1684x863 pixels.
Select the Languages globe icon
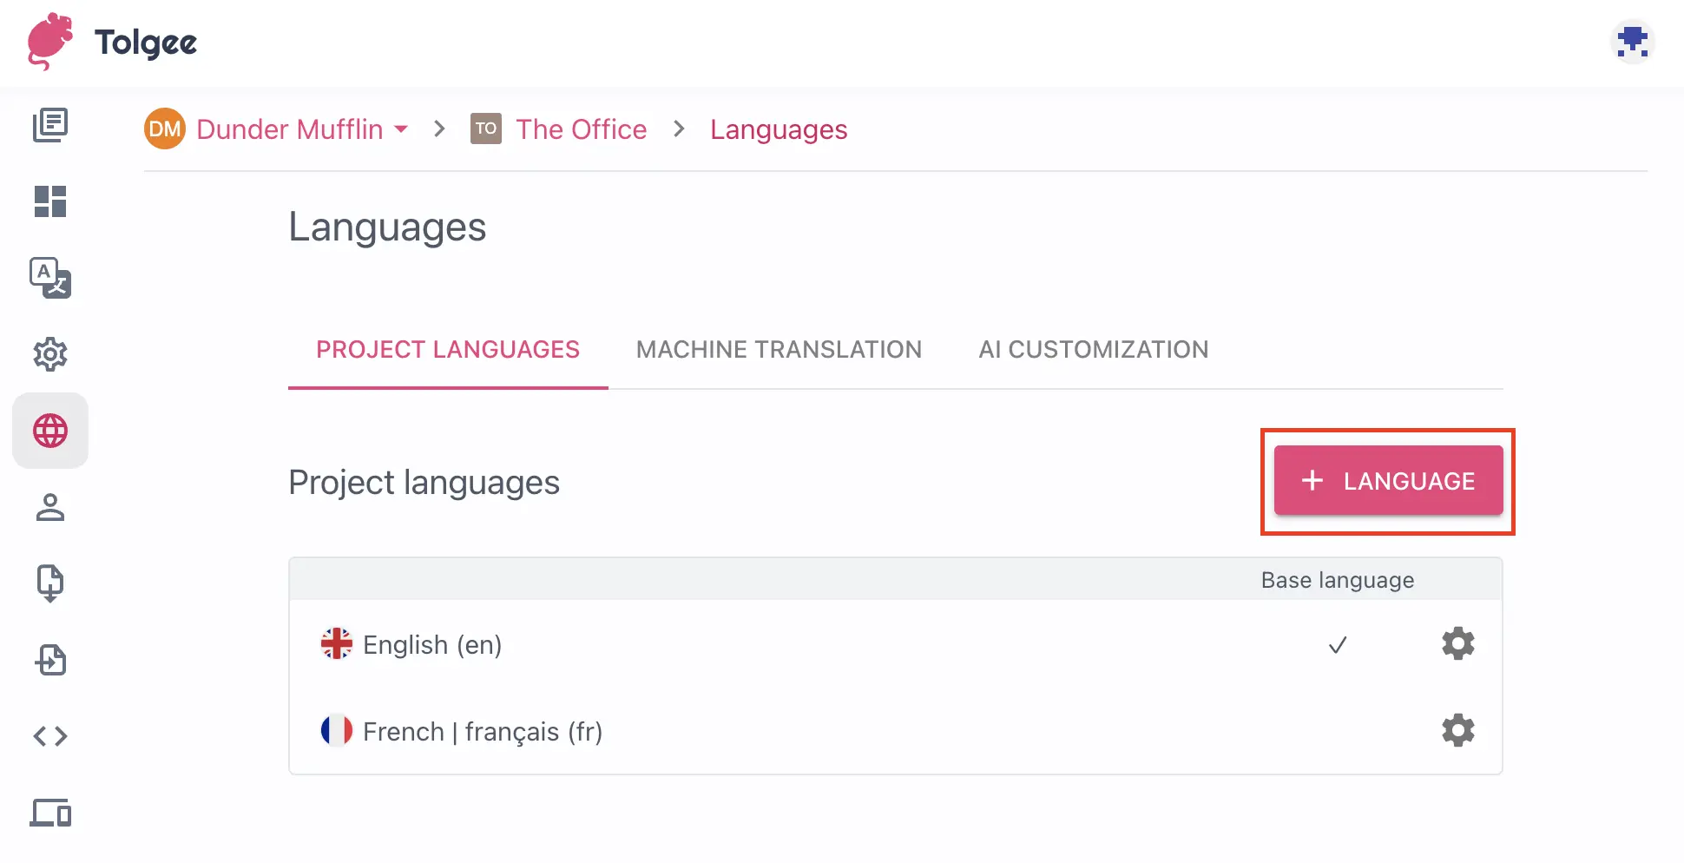[50, 430]
